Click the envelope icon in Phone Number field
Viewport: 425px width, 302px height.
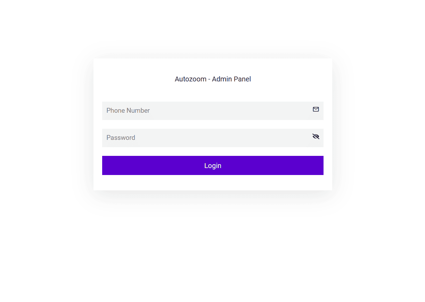pos(316,110)
